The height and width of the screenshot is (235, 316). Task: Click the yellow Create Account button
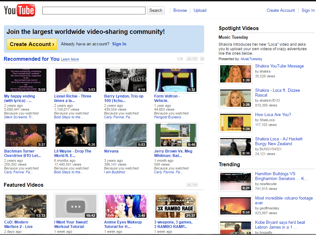[x=32, y=44]
